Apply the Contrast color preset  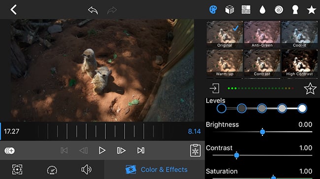(262, 63)
